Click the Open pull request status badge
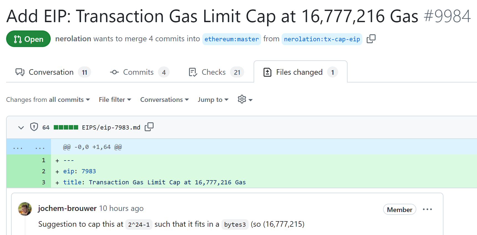This screenshot has width=477, height=235. click(28, 39)
